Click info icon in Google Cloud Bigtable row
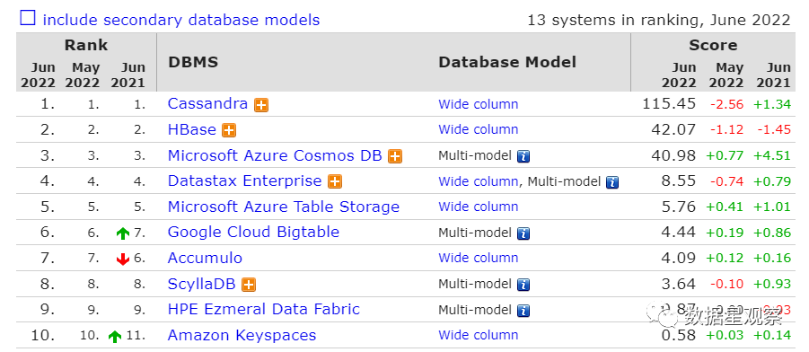 tap(523, 233)
